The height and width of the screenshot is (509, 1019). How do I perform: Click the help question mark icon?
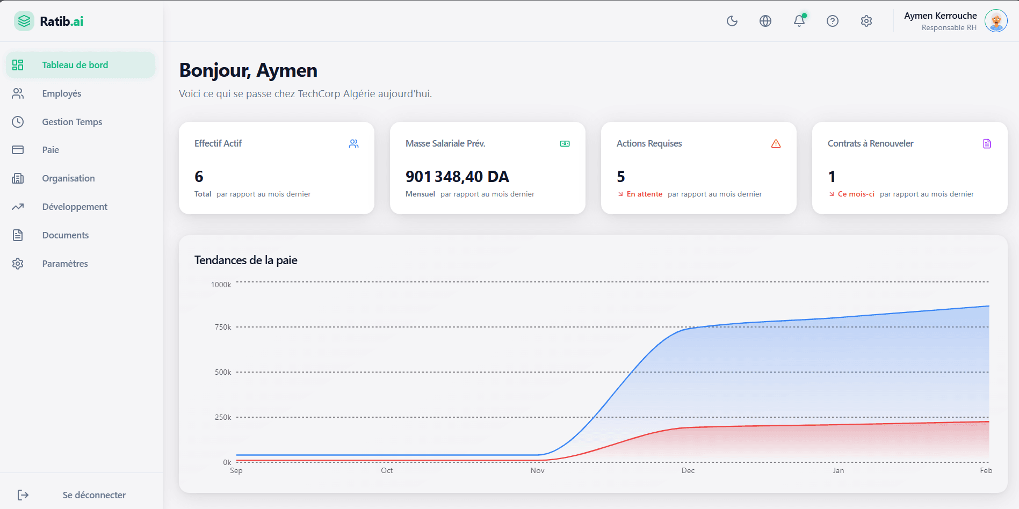tap(833, 21)
